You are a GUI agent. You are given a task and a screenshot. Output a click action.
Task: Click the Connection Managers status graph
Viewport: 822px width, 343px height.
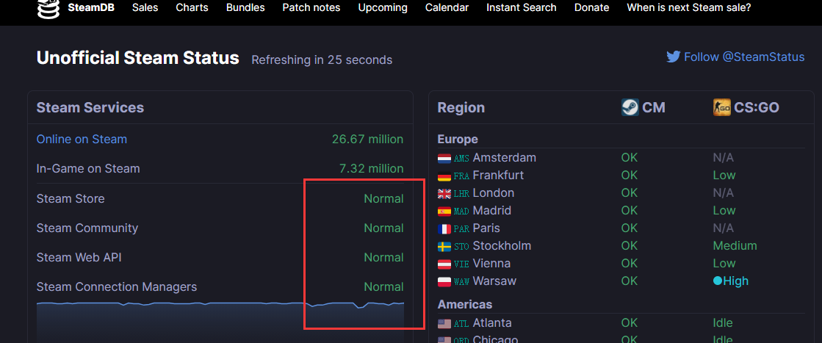point(220,319)
